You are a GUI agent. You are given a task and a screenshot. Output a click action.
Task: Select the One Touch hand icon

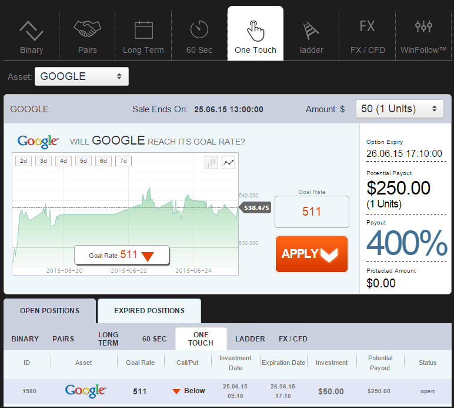pyautogui.click(x=255, y=31)
